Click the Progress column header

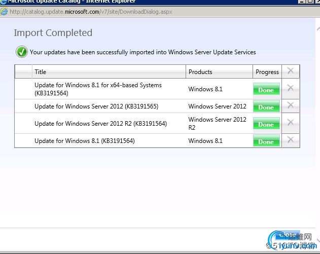267,71
